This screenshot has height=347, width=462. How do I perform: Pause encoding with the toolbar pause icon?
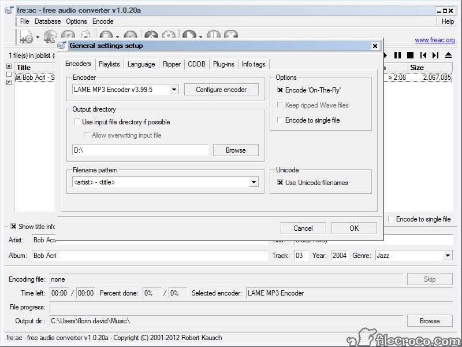[x=213, y=35]
